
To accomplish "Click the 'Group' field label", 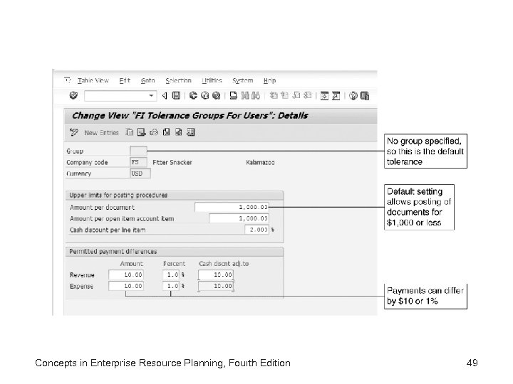I will [x=75, y=151].
